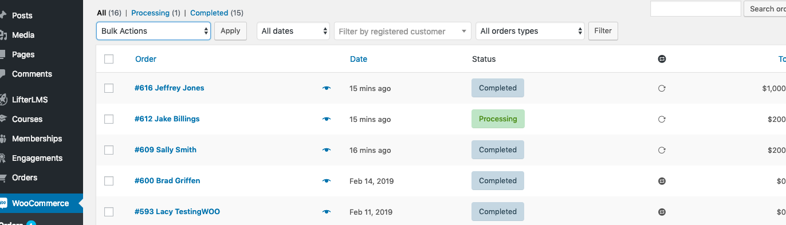The width and height of the screenshot is (786, 225).
Task: Click renewal icon for Sally Smith order
Action: point(662,150)
